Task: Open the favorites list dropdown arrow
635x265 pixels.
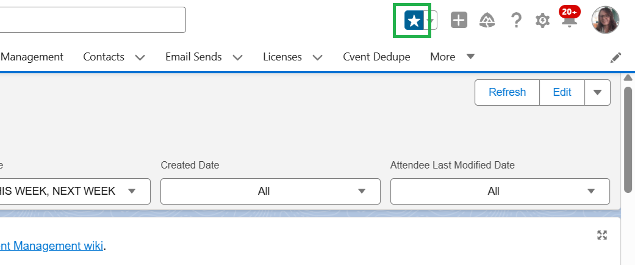Action: coord(432,21)
